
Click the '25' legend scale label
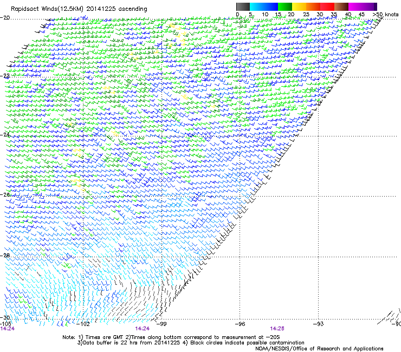(x=306, y=15)
